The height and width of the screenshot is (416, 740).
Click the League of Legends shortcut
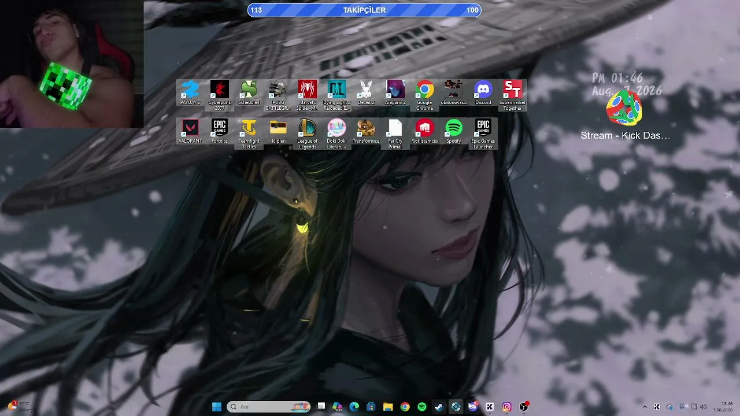pyautogui.click(x=308, y=134)
